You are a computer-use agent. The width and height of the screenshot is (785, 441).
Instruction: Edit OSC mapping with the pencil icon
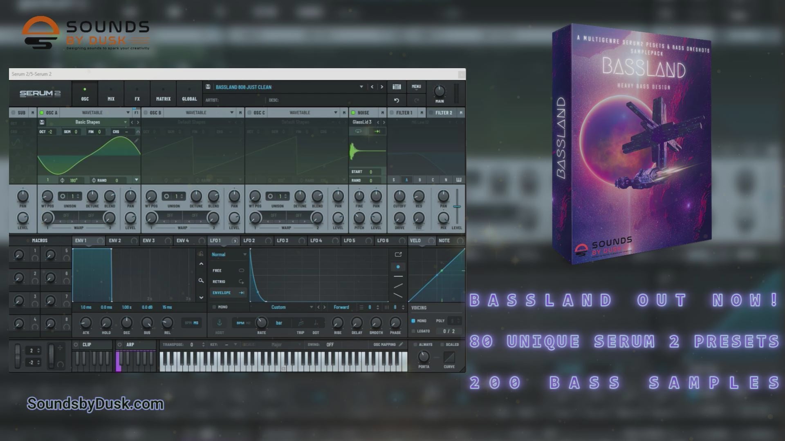click(401, 344)
